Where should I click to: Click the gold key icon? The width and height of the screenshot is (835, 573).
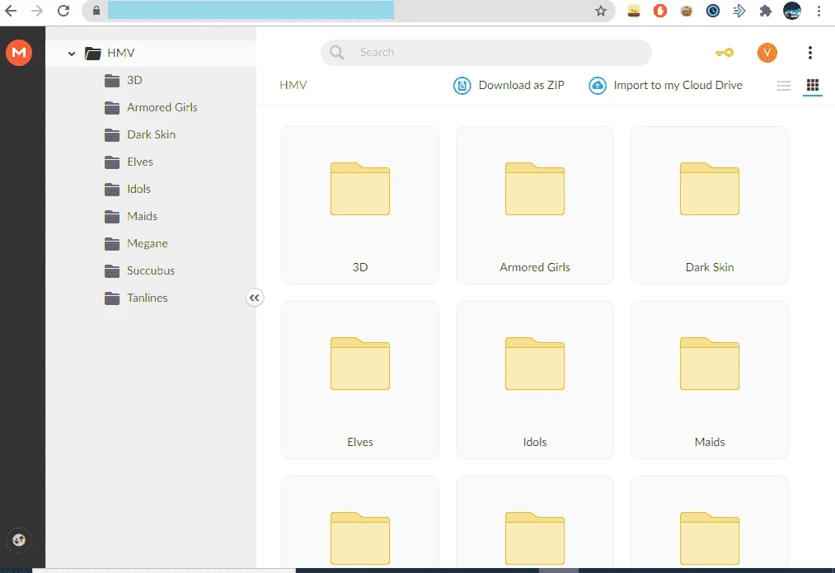click(x=725, y=53)
